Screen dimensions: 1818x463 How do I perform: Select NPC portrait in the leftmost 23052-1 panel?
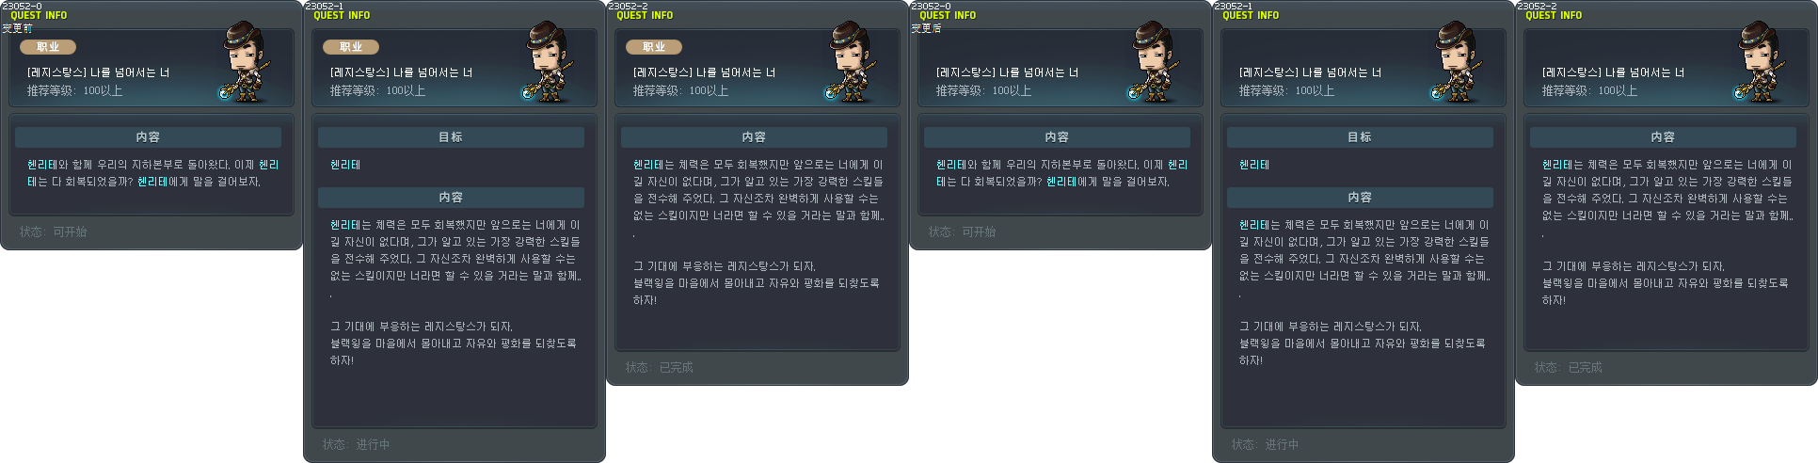click(550, 62)
